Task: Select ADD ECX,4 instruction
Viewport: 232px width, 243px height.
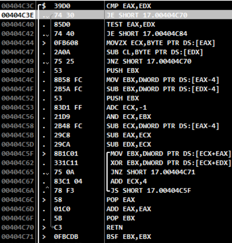Action: click(129, 181)
